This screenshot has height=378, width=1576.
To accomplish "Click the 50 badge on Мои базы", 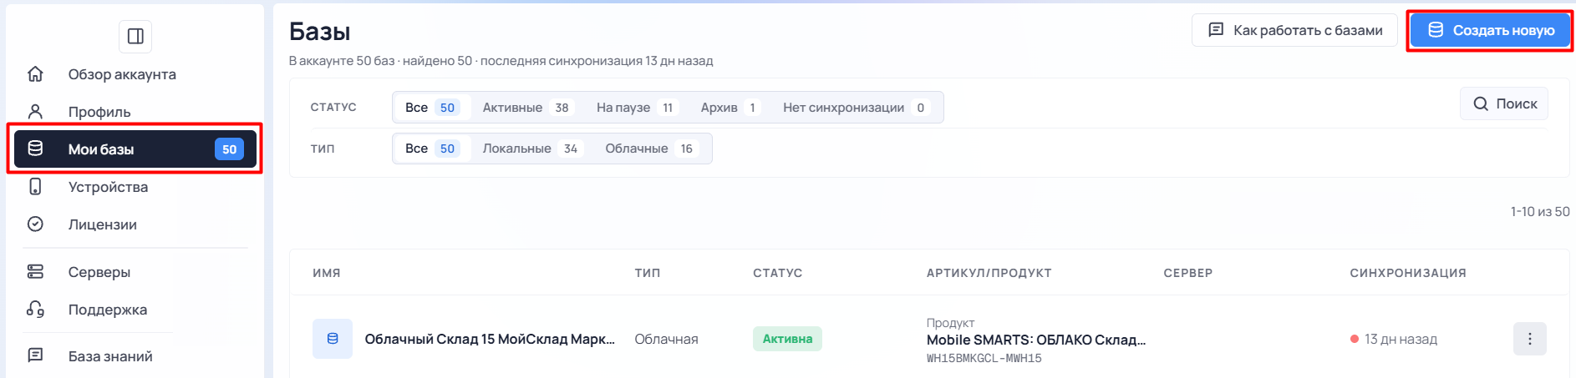I will pyautogui.click(x=229, y=149).
